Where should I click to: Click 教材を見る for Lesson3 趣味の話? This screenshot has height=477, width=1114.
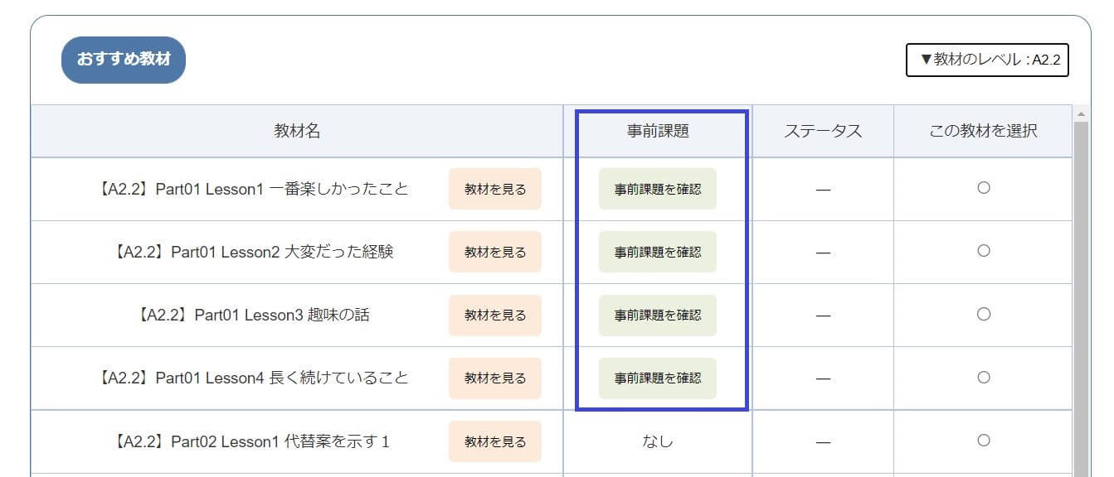(495, 315)
